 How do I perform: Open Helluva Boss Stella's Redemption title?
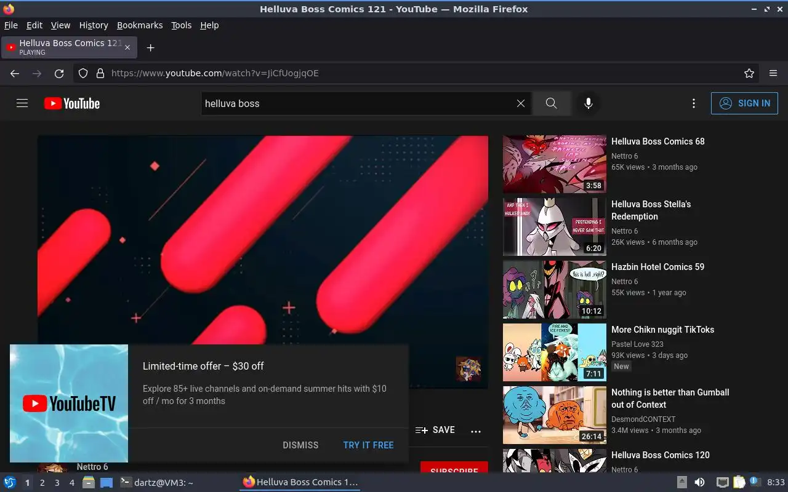(651, 210)
